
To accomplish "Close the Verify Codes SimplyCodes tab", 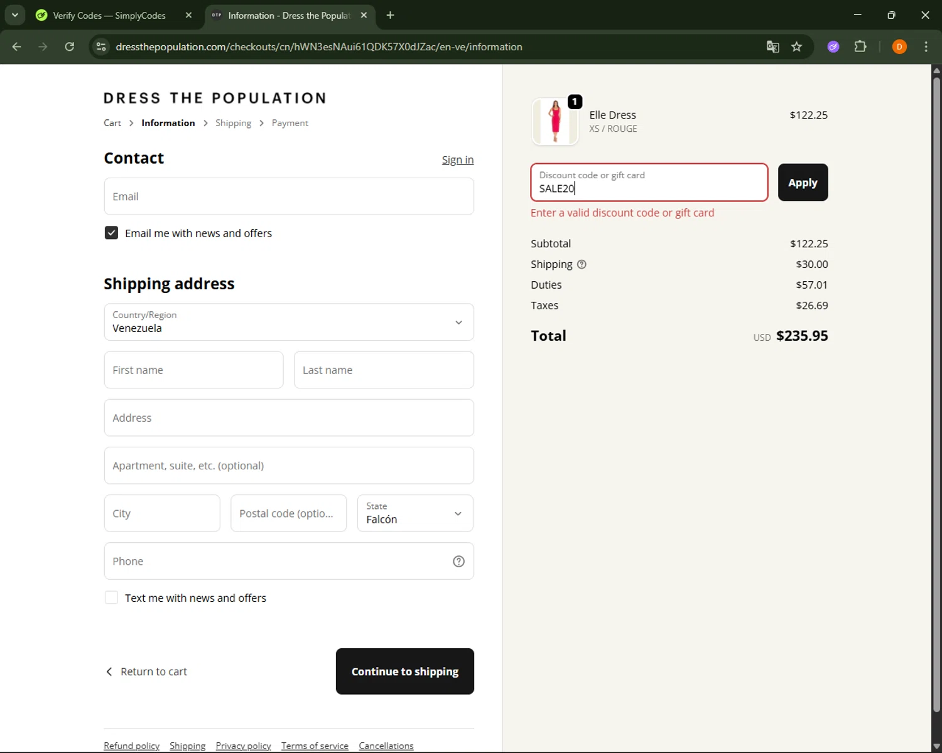I will pos(188,15).
